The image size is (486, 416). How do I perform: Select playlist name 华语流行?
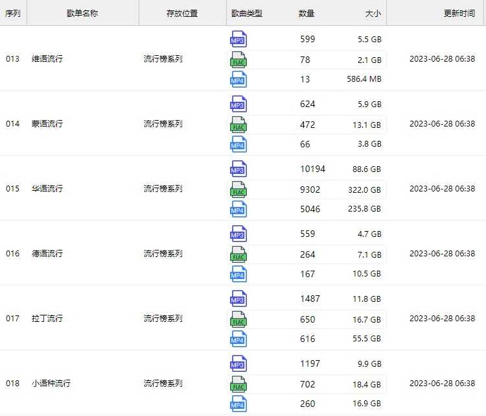tap(47, 188)
